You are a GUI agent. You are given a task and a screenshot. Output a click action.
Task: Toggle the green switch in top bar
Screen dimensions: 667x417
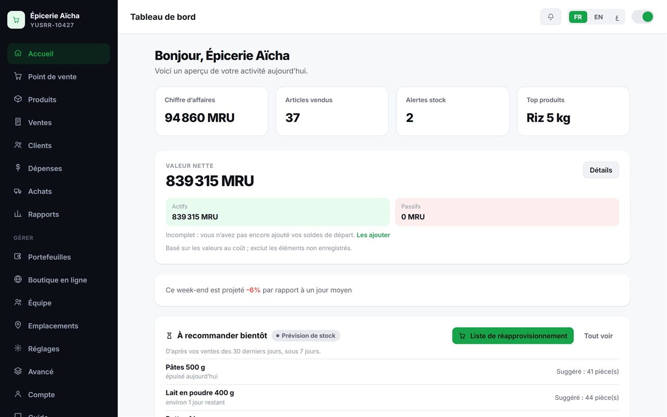point(643,17)
